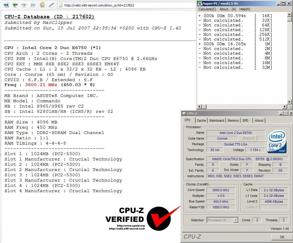Screen dimensions: 293x243
Task: Click the Voltage value '1.104 v'
Action: [255, 150]
